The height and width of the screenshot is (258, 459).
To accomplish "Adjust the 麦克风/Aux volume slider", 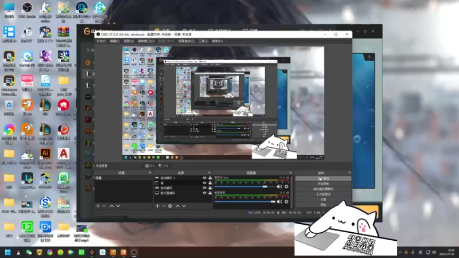I will (x=245, y=186).
